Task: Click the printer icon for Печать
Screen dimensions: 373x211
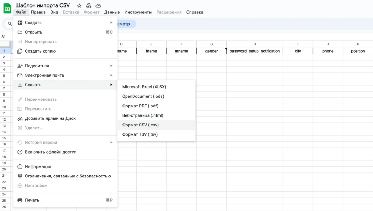Action: pos(20,200)
